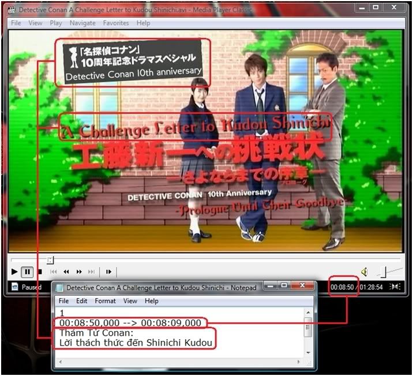Image resolution: width=413 pixels, height=376 pixels.
Task: Click the video seek bar thumb
Action: click(x=50, y=260)
